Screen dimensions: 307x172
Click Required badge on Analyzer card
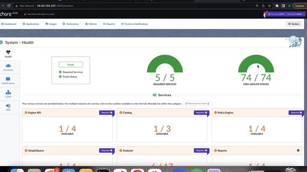[201, 150]
